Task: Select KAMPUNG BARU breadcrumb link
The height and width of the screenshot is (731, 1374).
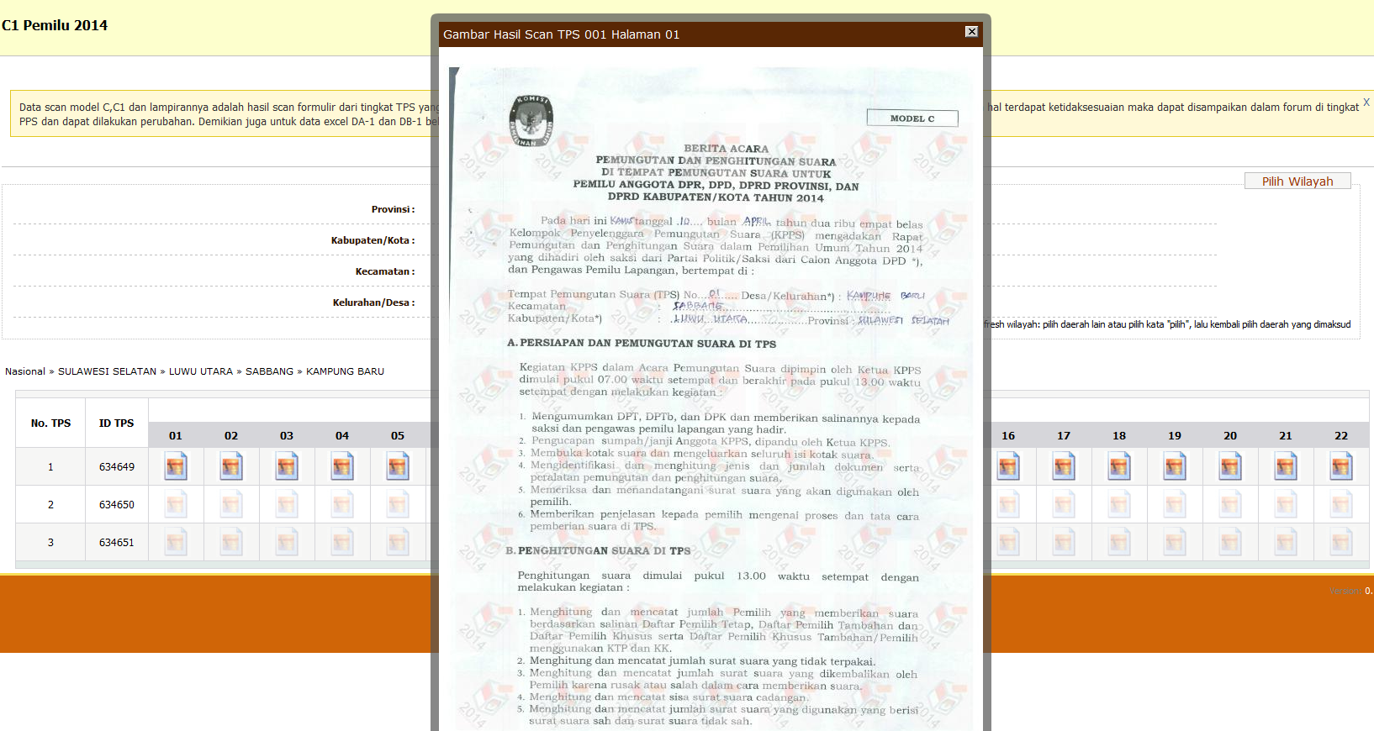Action: [x=345, y=371]
